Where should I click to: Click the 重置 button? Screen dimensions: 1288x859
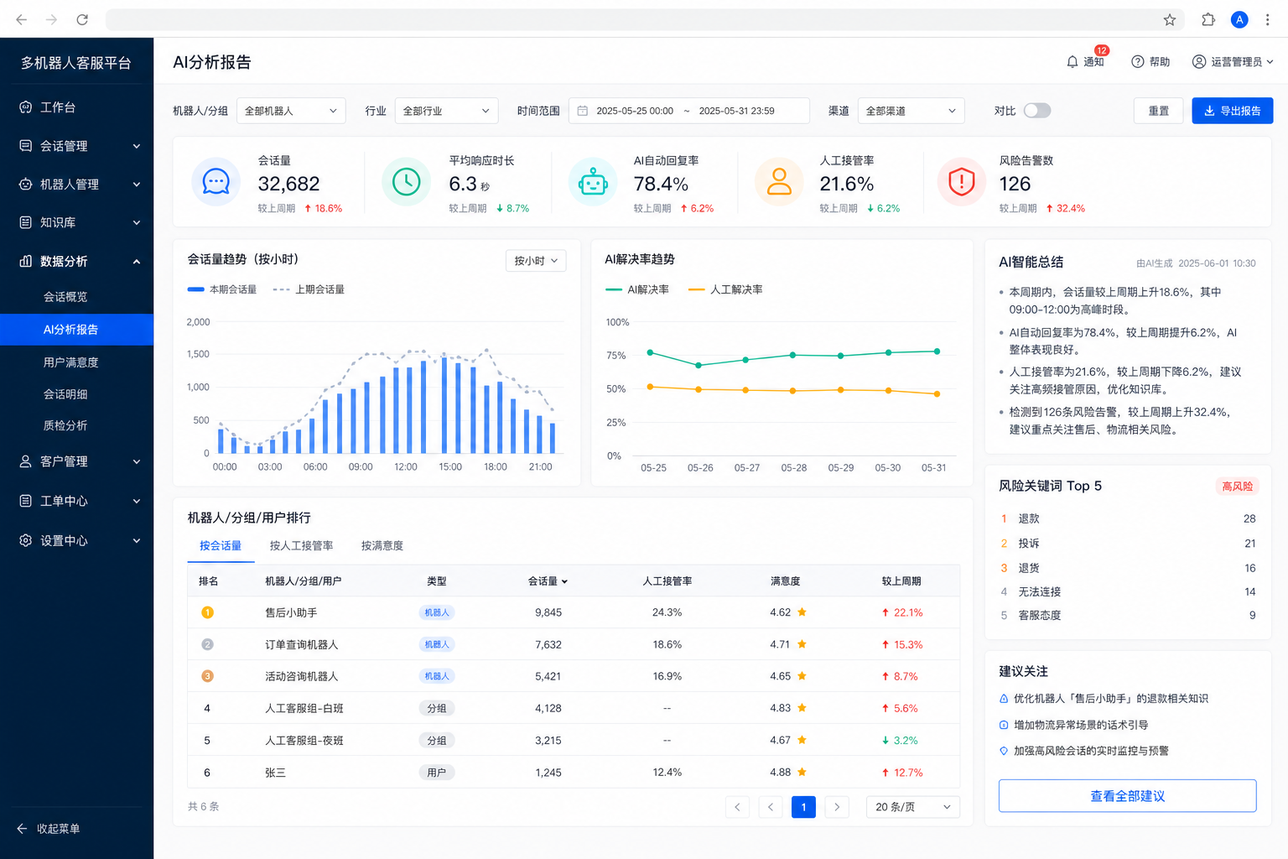(1159, 111)
